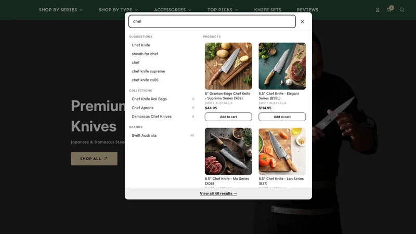This screenshot has height=234, width=416.
Task: Select 'sheath for chef' suggestion
Action: (145, 54)
